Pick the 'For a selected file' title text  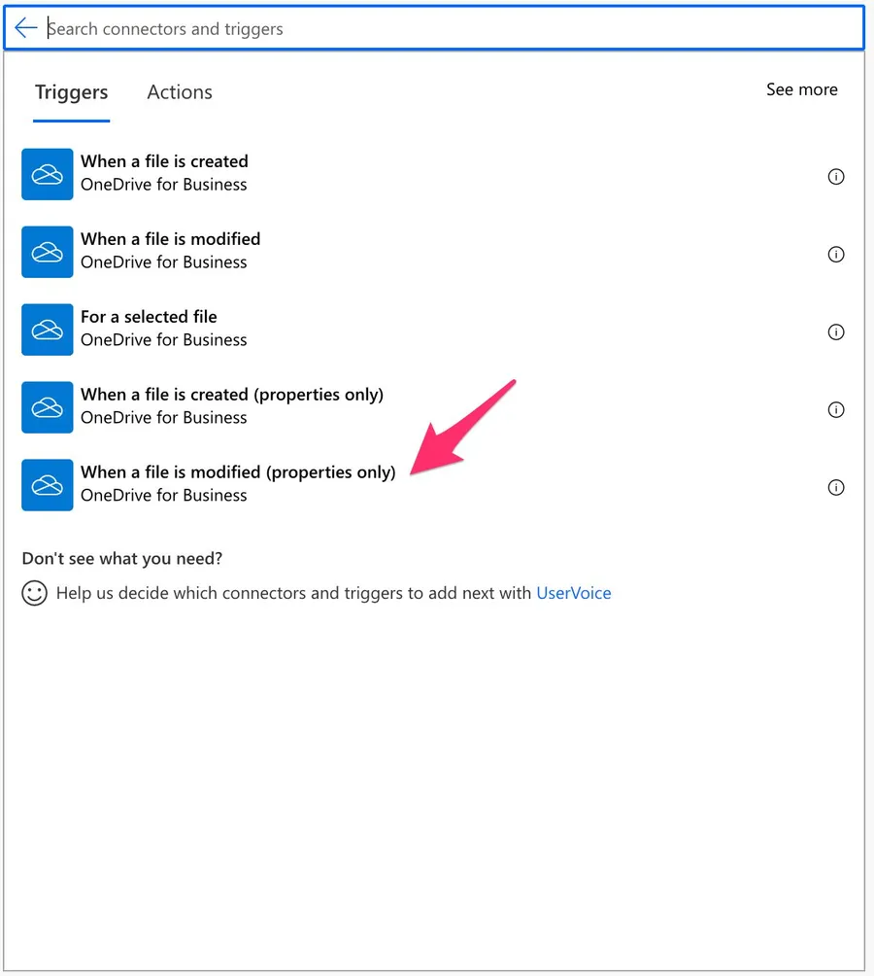click(x=149, y=317)
